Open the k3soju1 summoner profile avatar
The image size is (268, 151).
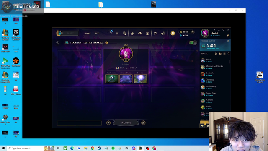point(205,33)
